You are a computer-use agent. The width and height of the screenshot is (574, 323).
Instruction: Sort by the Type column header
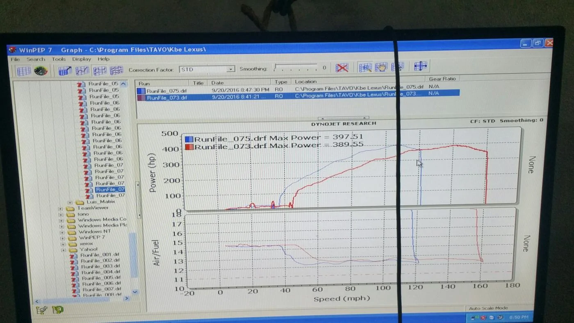(281, 82)
